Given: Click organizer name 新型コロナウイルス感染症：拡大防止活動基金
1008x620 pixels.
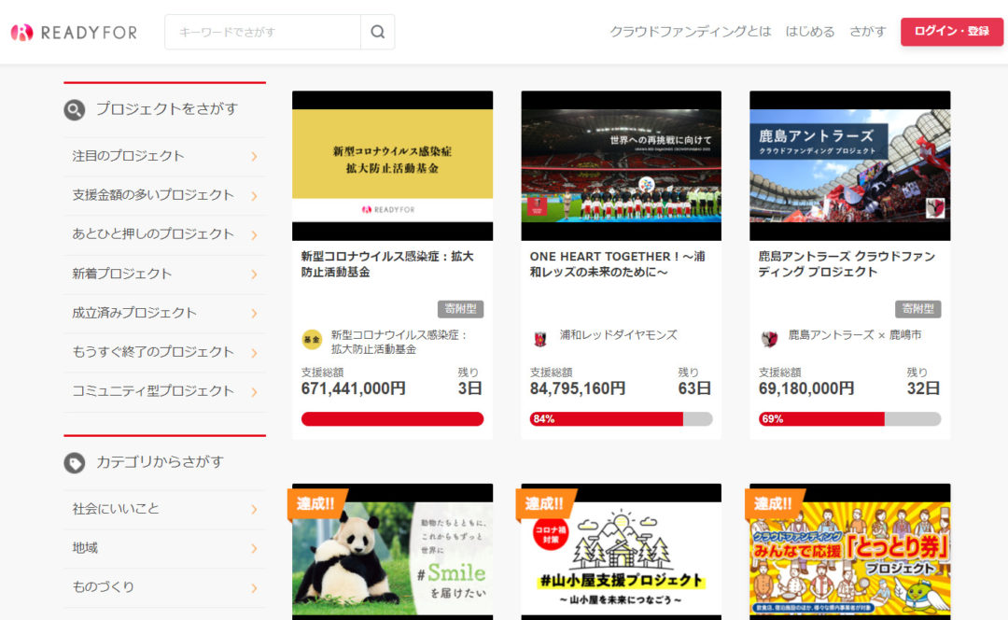Looking at the screenshot, I should click(x=399, y=342).
